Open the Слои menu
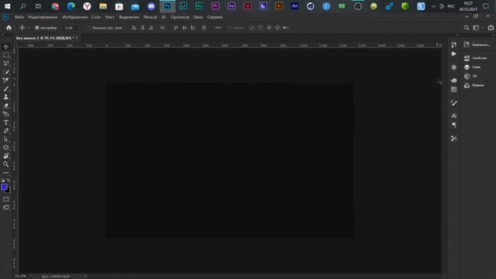This screenshot has width=496, height=279. (x=96, y=17)
